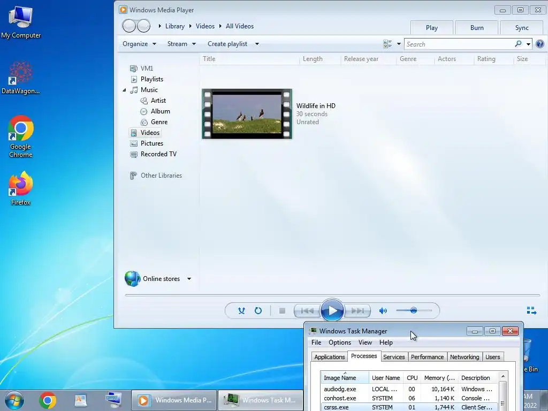Click the shuffle button in Media Player
The height and width of the screenshot is (411, 548).
tap(241, 311)
